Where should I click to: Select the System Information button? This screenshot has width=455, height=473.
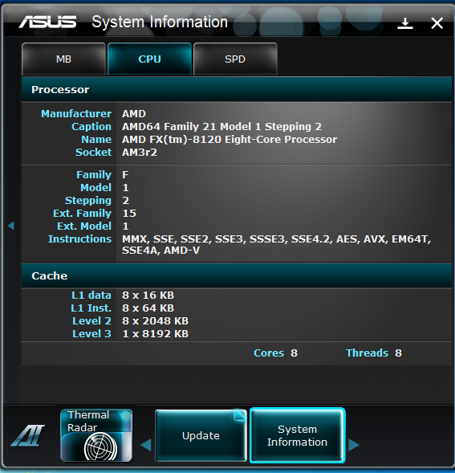[x=297, y=435]
